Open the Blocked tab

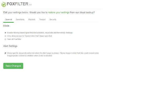[x=32, y=19]
